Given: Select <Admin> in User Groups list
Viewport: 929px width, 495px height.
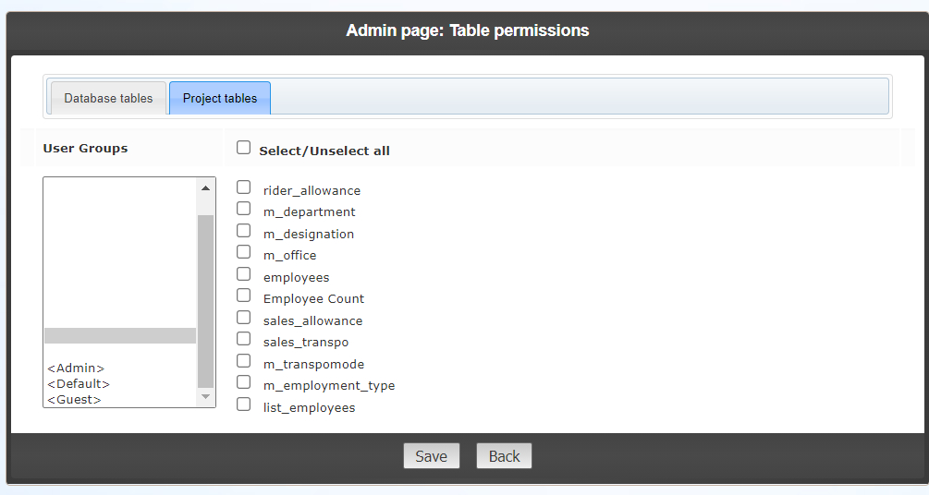Looking at the screenshot, I should tap(77, 368).
